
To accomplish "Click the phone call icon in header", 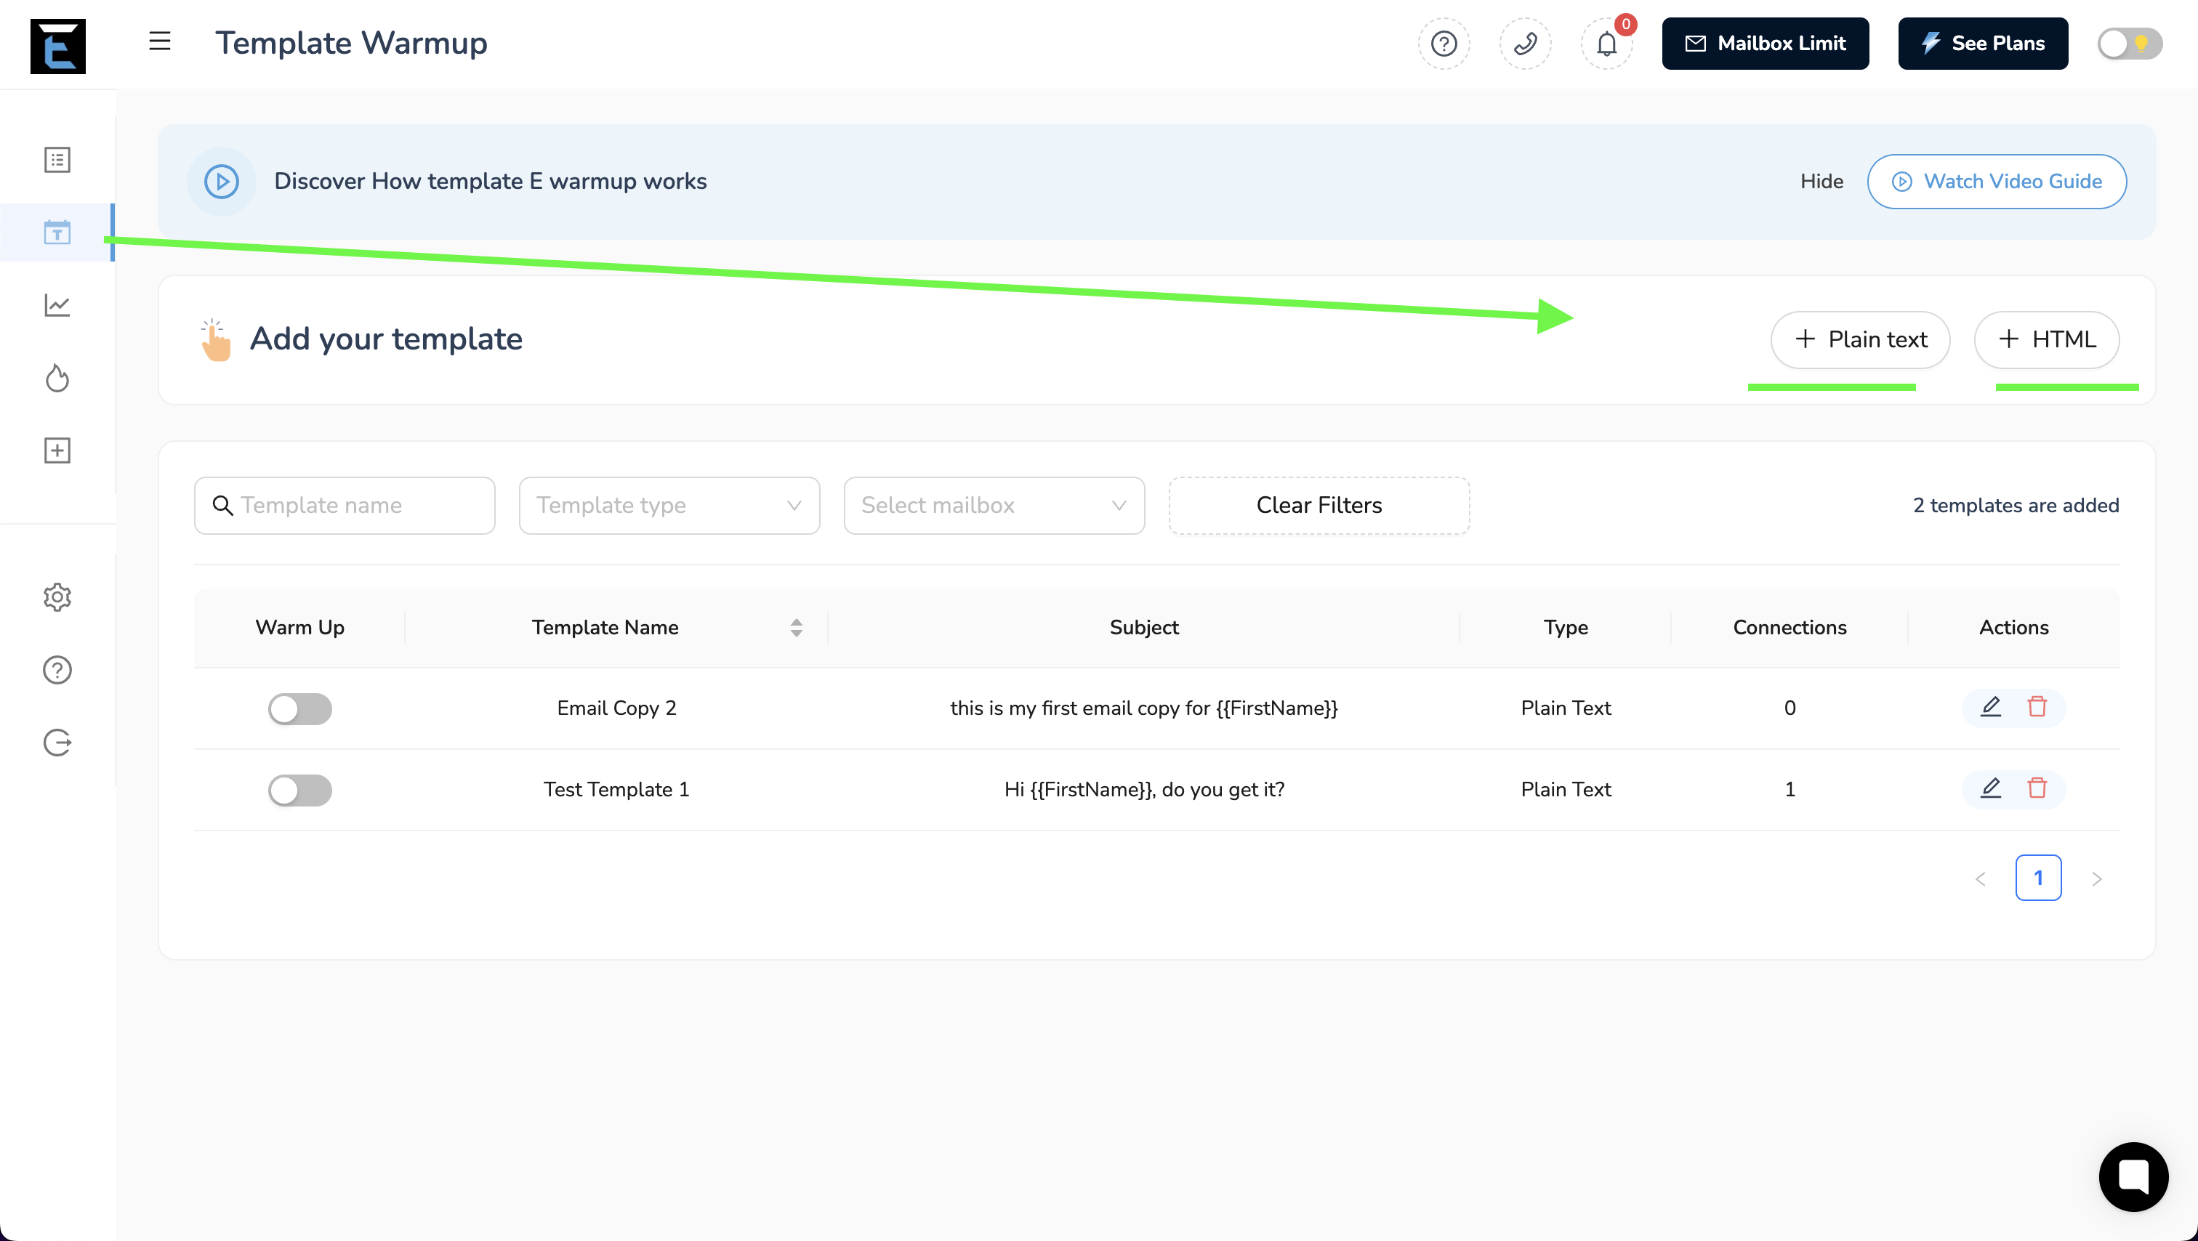I will [x=1525, y=44].
